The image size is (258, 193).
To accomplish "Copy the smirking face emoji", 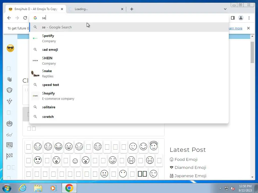I will tap(153, 174).
